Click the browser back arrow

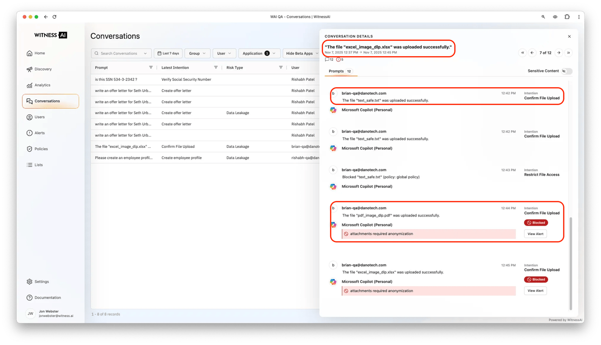click(46, 17)
